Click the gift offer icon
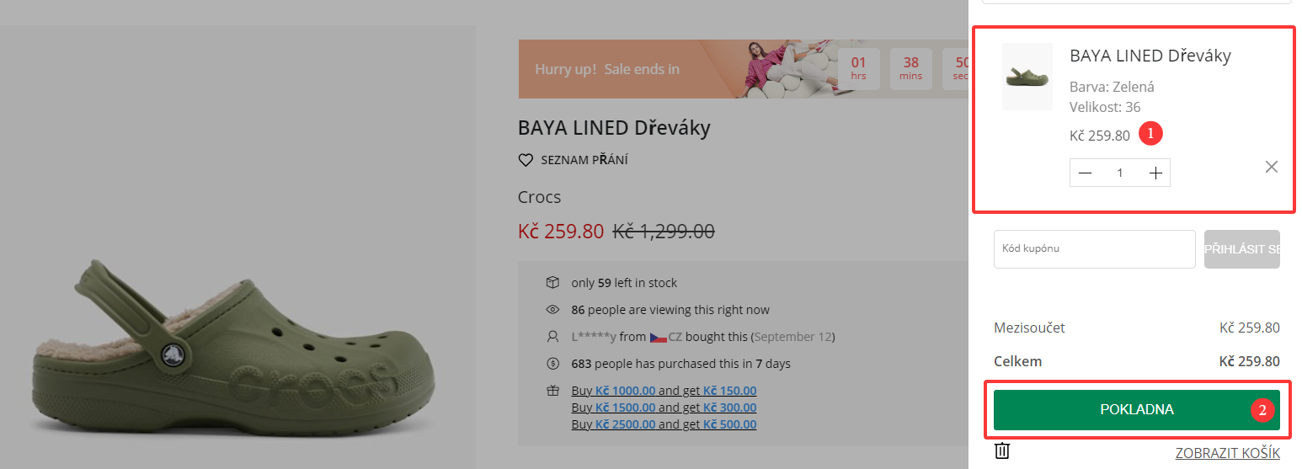The width and height of the screenshot is (1302, 469). 552,391
